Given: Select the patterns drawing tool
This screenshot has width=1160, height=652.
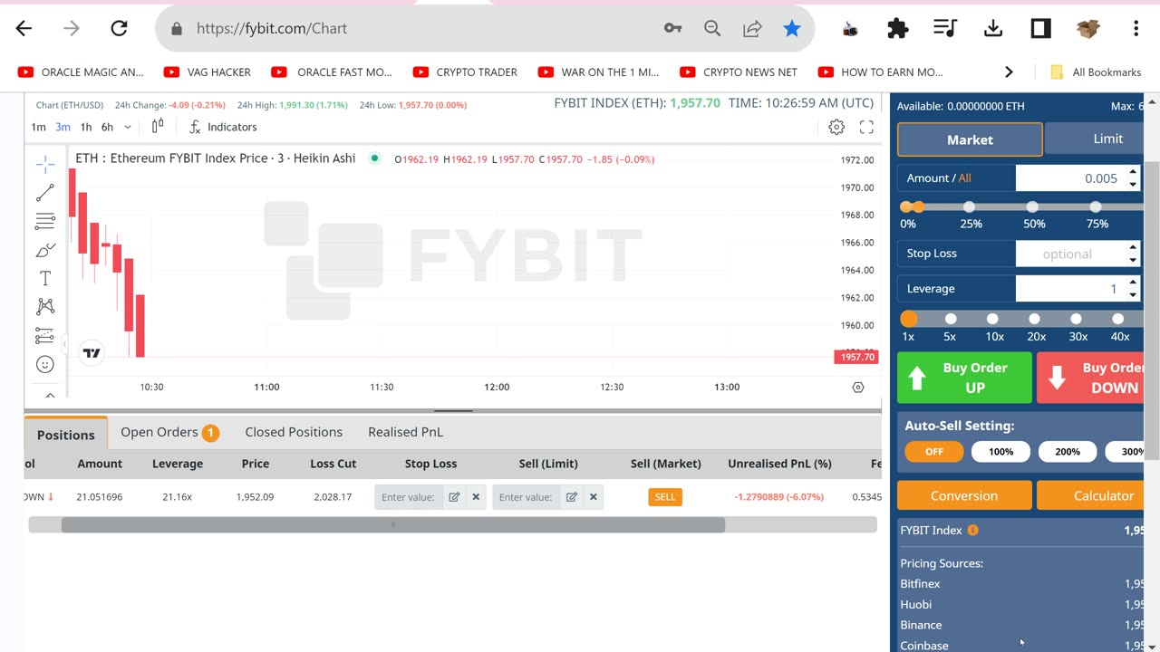Looking at the screenshot, I should (45, 307).
